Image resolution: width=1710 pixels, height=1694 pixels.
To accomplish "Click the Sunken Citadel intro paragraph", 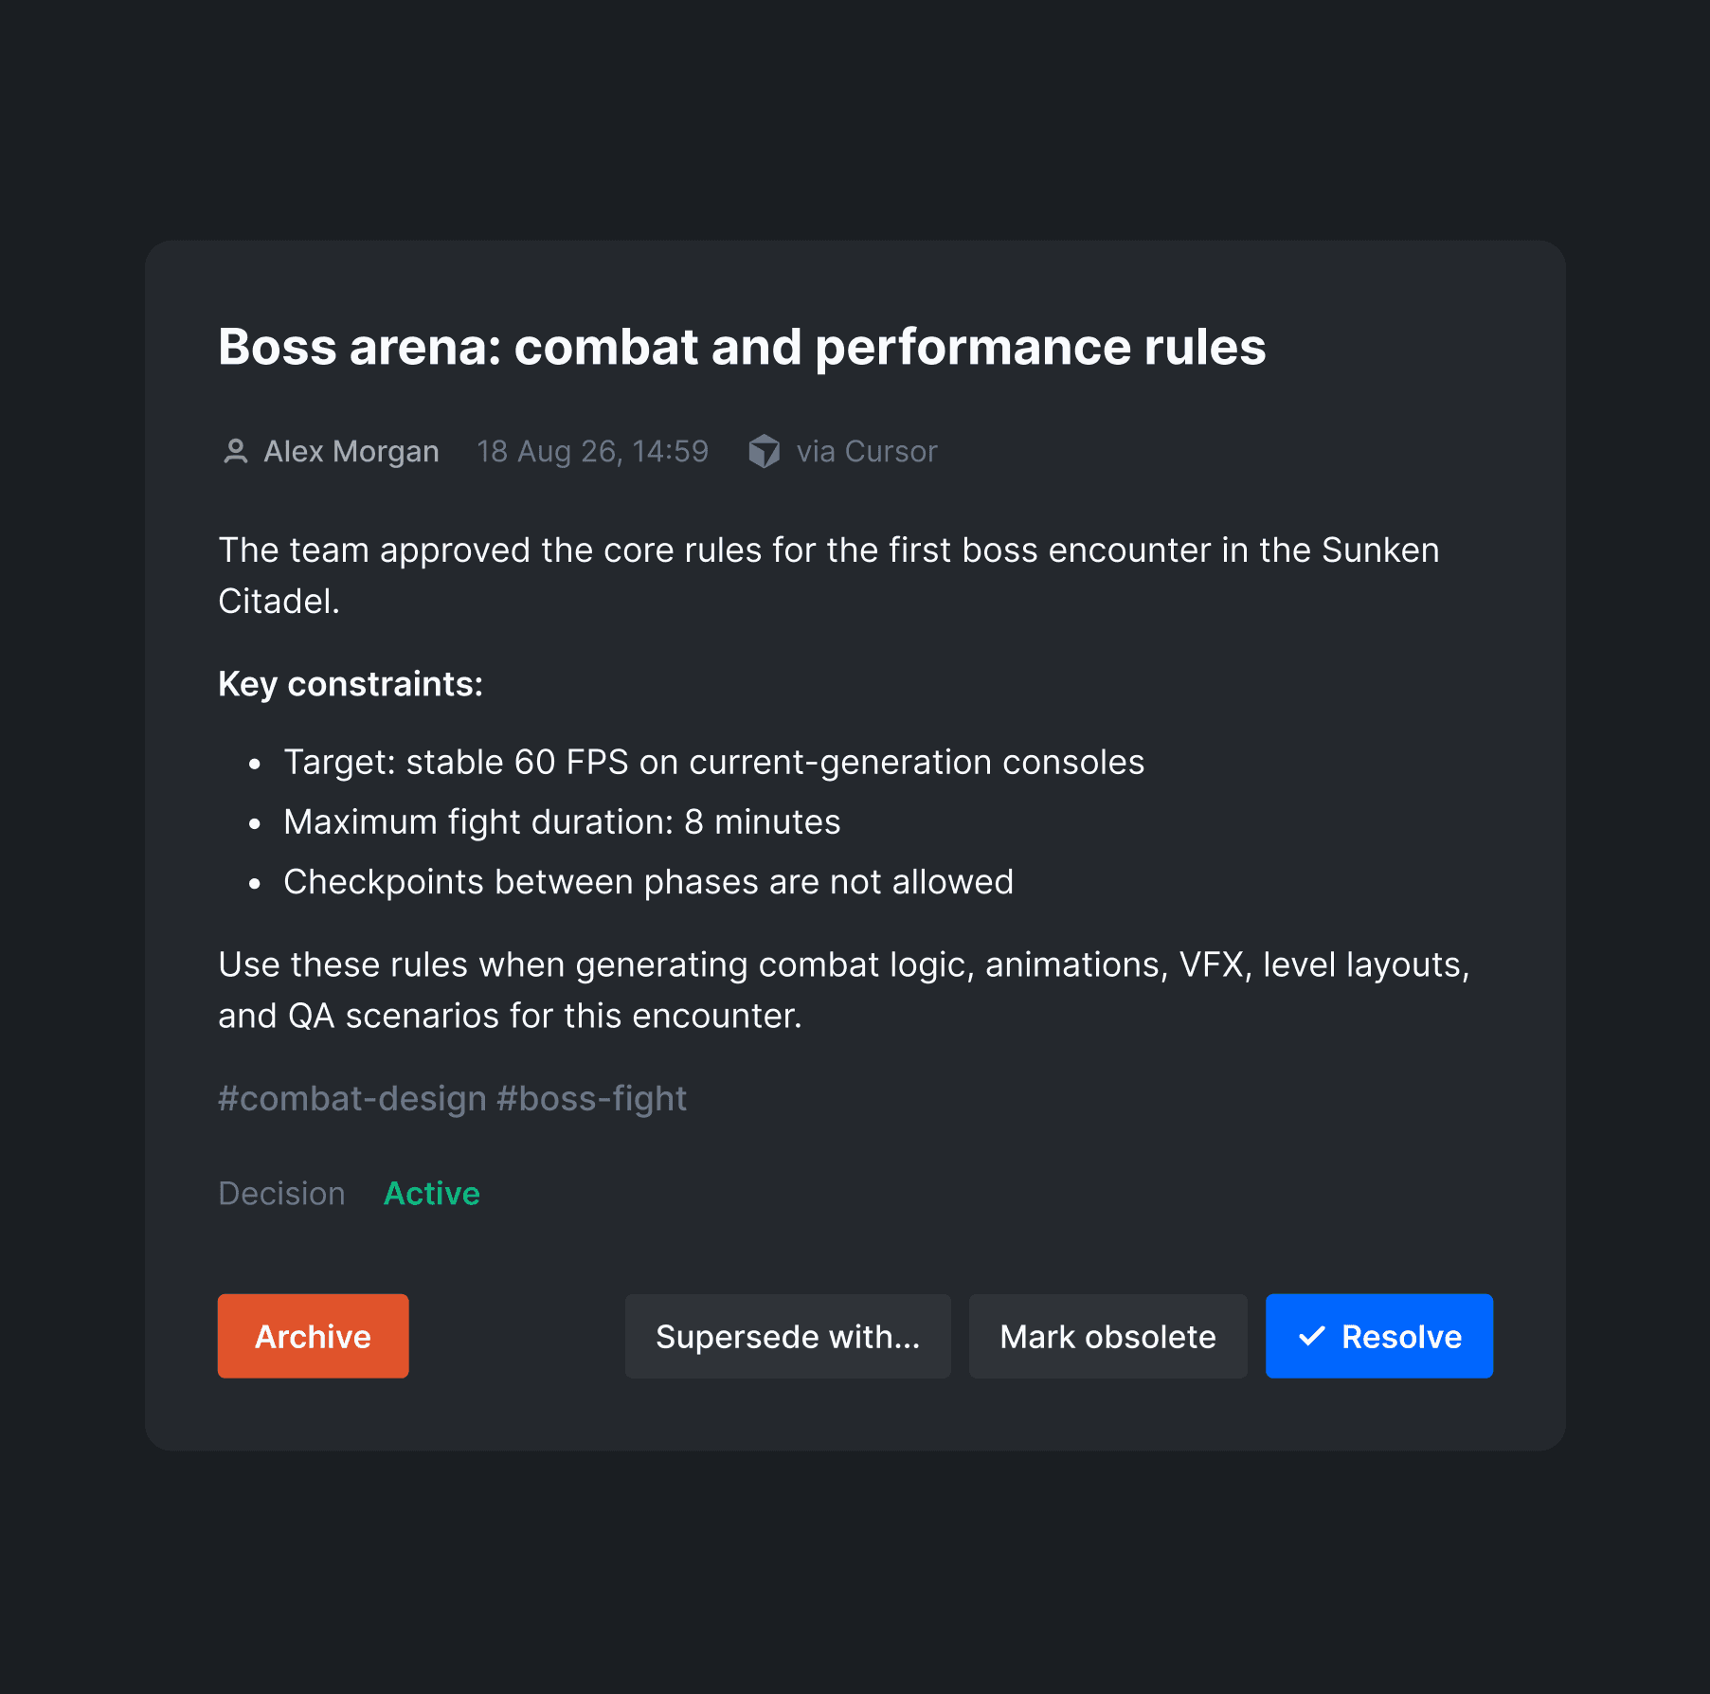I will pos(829,576).
